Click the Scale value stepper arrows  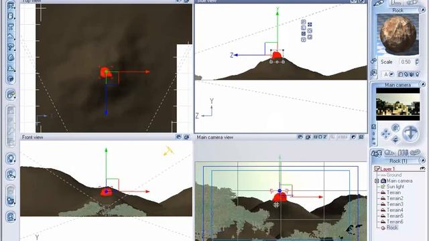tap(417, 62)
